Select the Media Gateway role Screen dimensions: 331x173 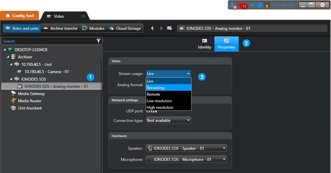[31, 94]
